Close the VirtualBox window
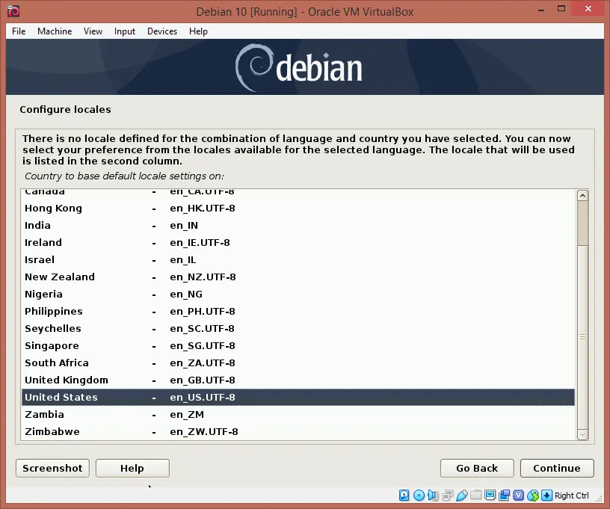 (588, 9)
